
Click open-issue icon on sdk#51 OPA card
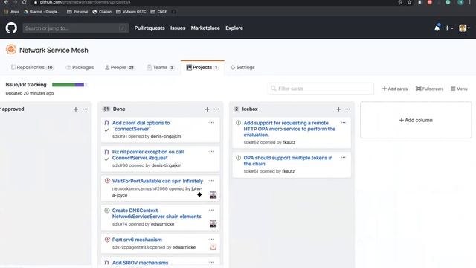pyautogui.click(x=238, y=158)
